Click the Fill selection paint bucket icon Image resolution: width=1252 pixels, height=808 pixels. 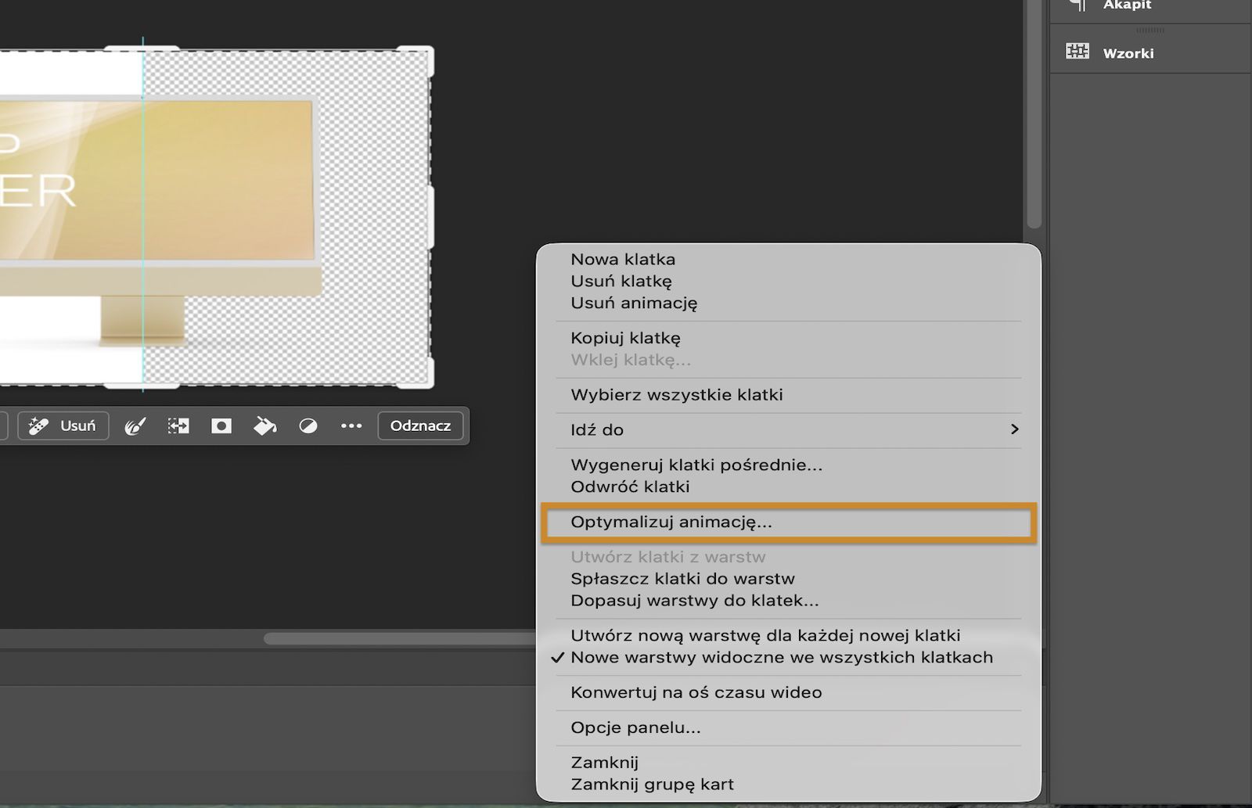[265, 426]
